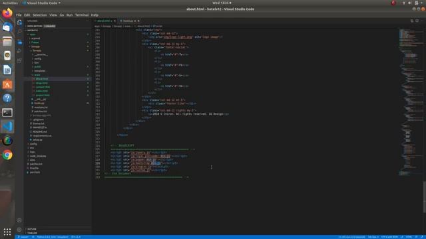
Task: Open the Extensions view
Action: coord(19,60)
